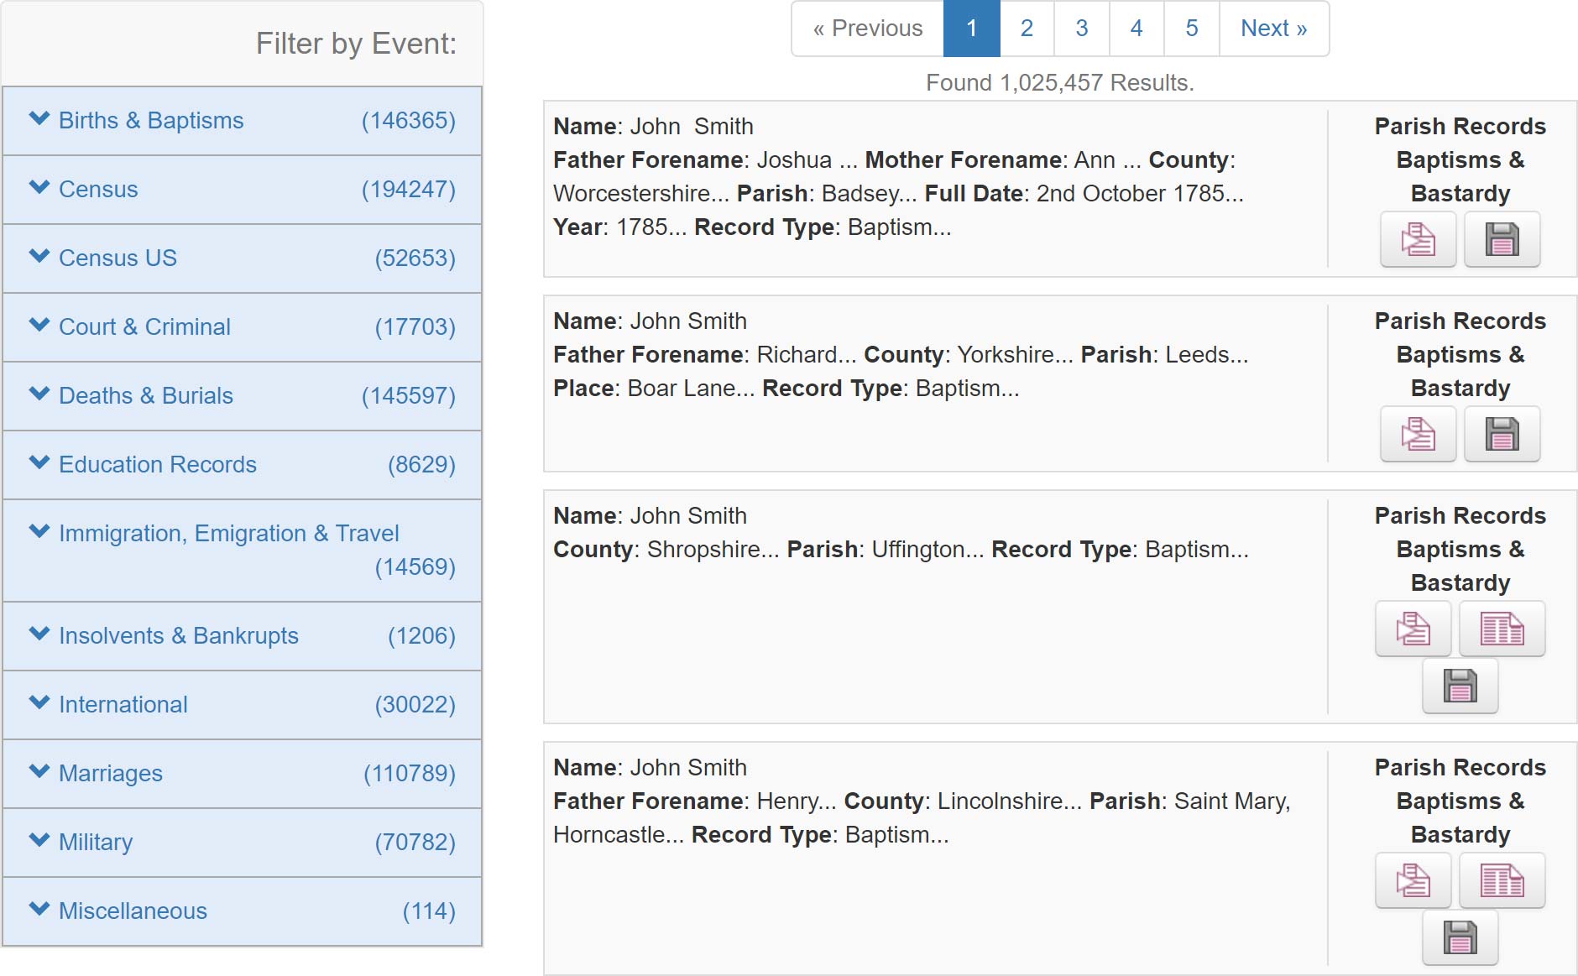Screen dimensions: 1578x976
Task: Click the 'Found 1,025,457 Results.' text
Action: tap(1060, 83)
